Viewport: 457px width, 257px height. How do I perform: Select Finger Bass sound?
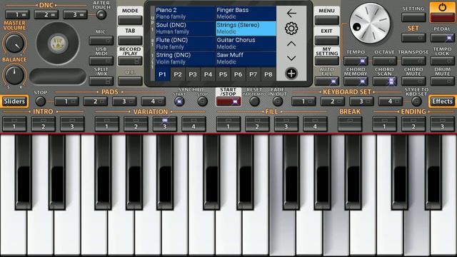point(246,13)
